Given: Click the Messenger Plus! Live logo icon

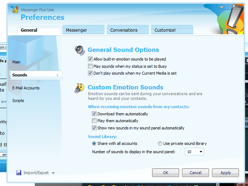Looking at the screenshot, I should tap(15, 9).
